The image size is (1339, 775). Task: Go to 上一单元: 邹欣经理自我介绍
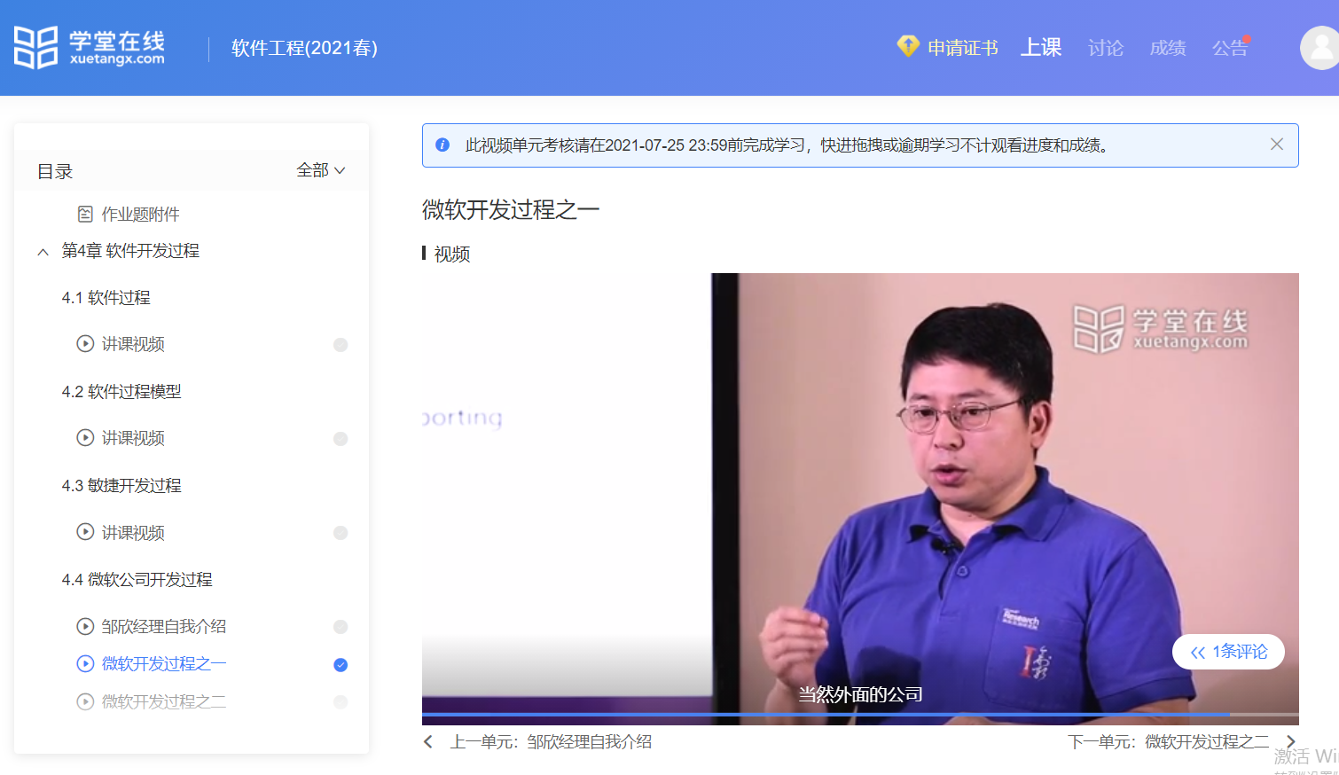[x=551, y=741]
